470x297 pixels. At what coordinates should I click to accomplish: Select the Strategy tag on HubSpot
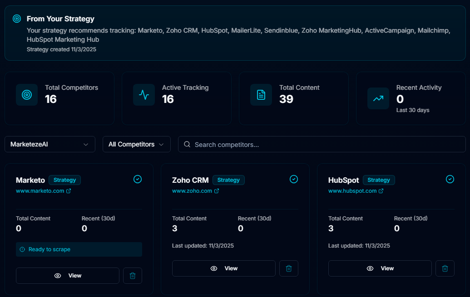pyautogui.click(x=379, y=180)
